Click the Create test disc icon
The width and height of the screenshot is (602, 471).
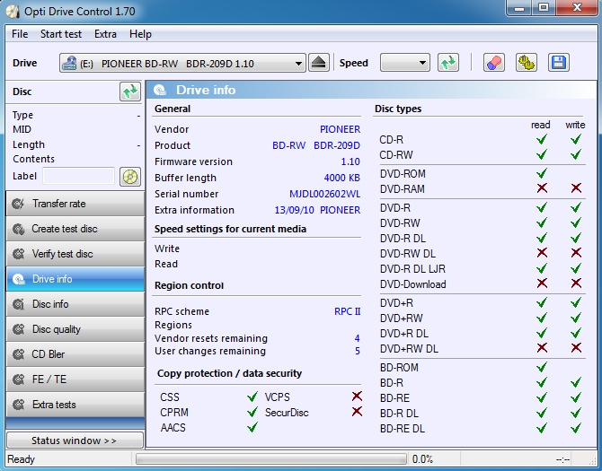coord(18,229)
